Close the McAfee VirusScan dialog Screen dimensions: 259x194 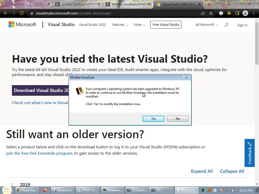[186, 77]
